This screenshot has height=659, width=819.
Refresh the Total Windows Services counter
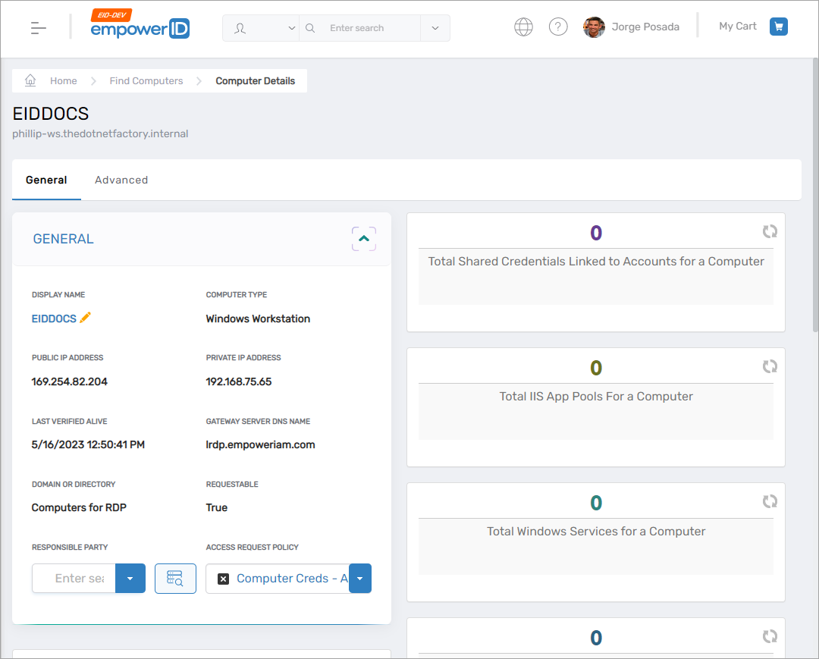point(770,501)
